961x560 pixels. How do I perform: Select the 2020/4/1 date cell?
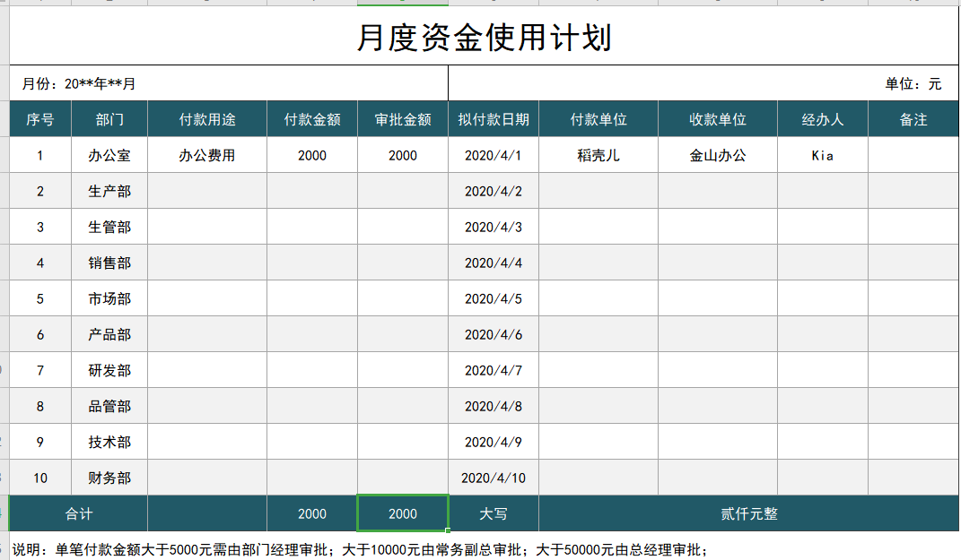(493, 154)
